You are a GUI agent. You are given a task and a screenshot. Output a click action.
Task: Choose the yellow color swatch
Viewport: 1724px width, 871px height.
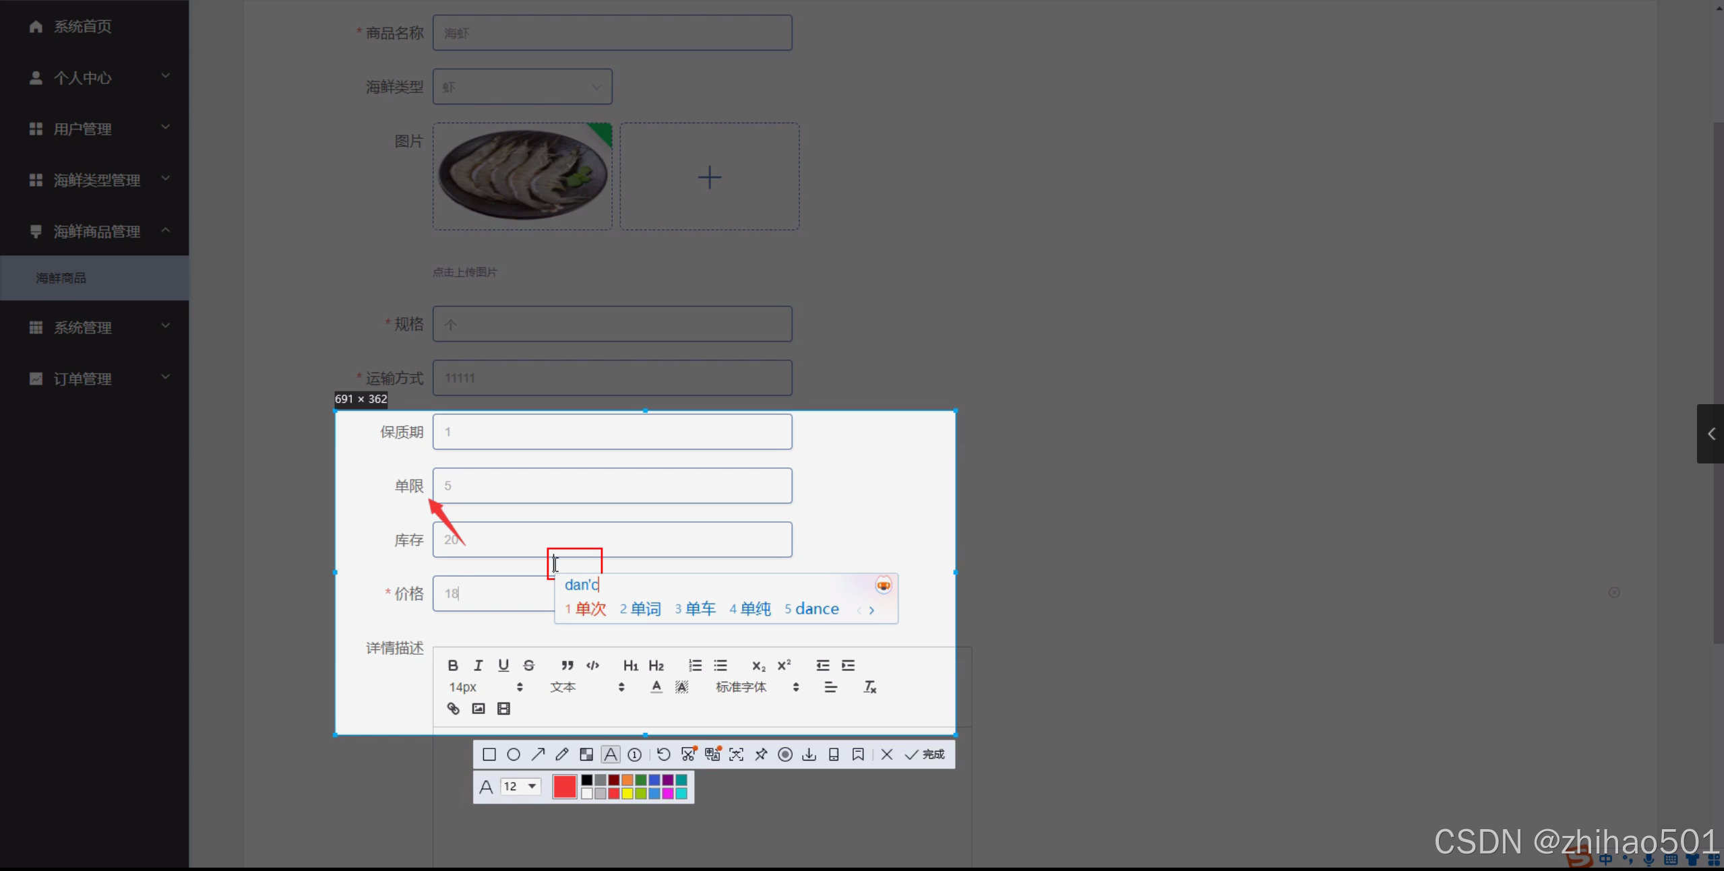point(627,794)
